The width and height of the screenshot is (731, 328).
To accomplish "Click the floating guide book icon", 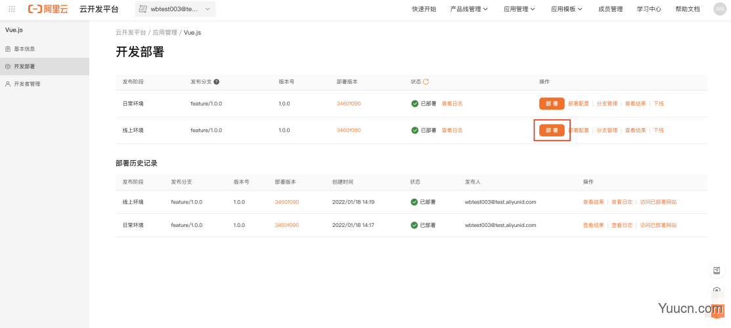I will pyautogui.click(x=717, y=270).
